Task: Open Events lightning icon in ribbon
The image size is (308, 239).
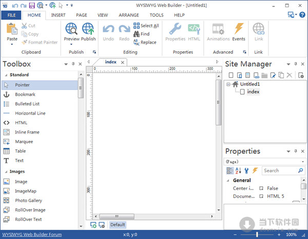Action: (239, 29)
